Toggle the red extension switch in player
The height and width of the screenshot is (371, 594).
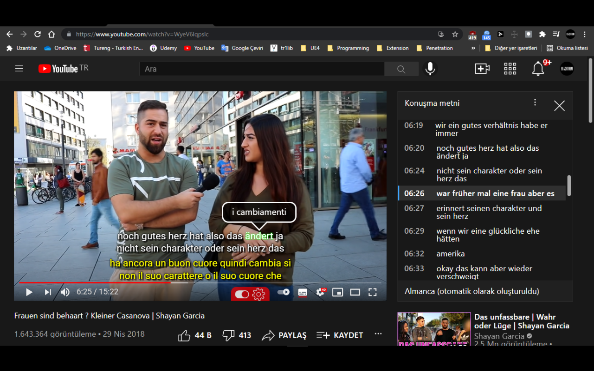(x=242, y=294)
